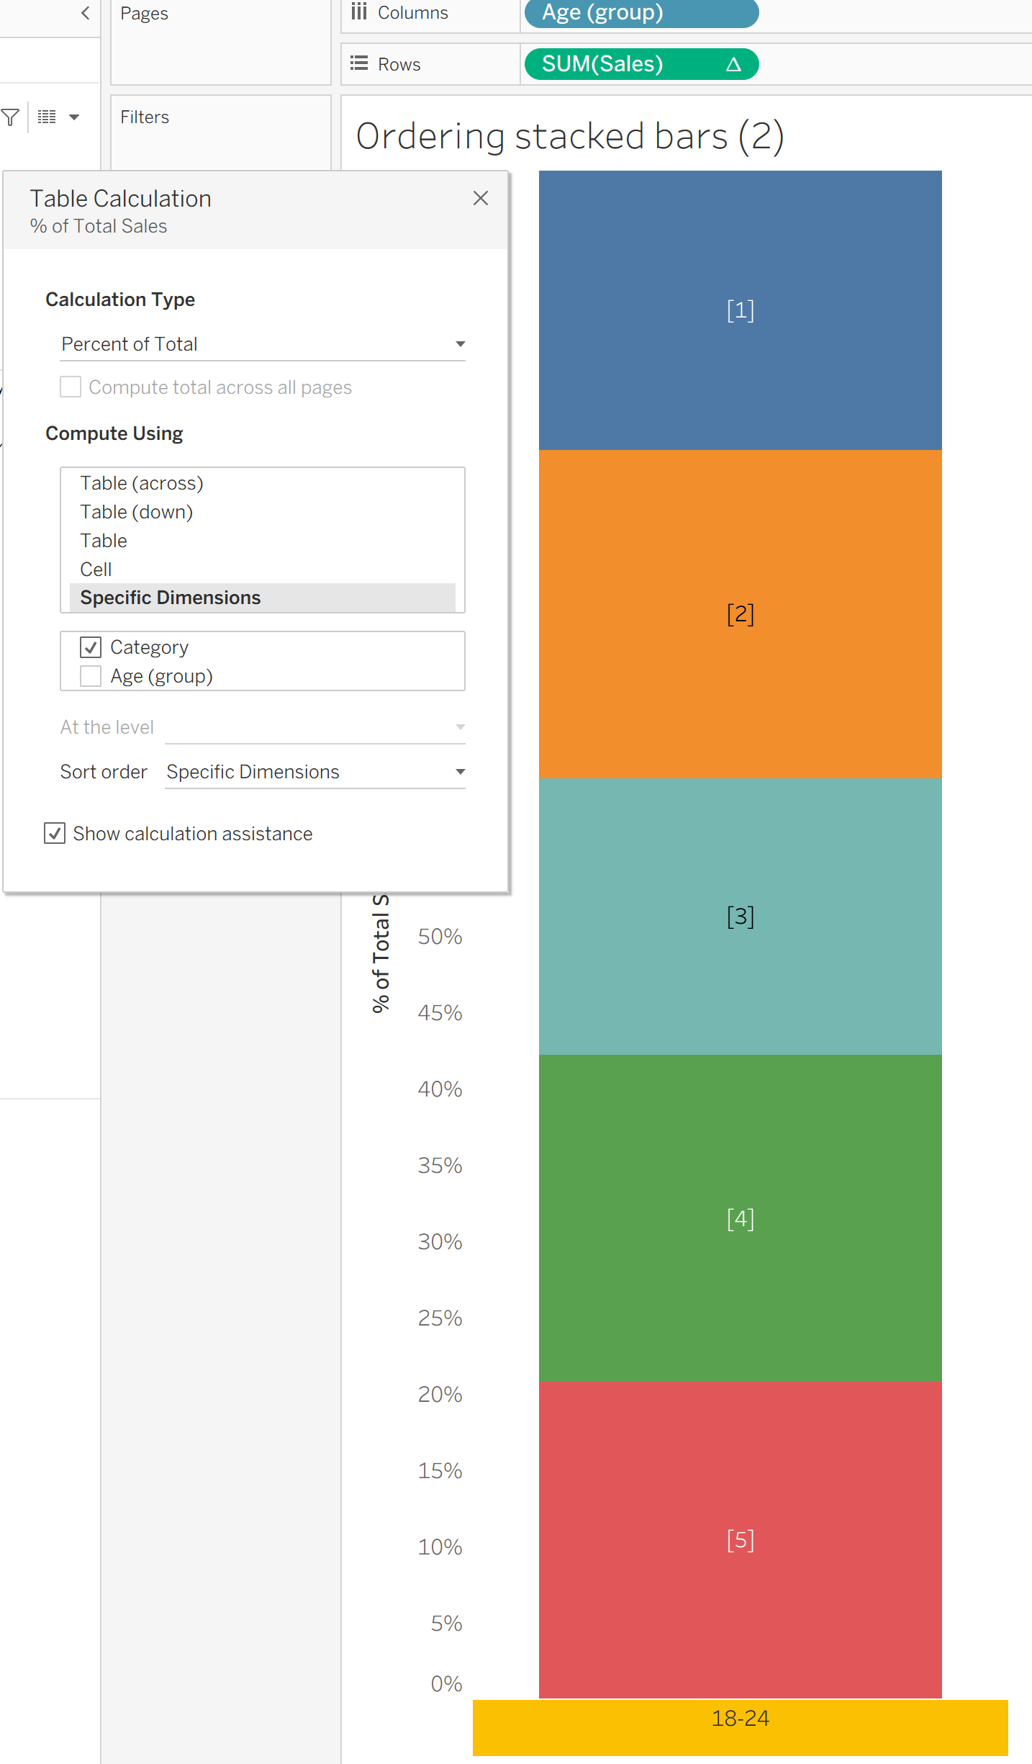The image size is (1032, 1764).
Task: Open the list view options icon
Action: tap(47, 117)
